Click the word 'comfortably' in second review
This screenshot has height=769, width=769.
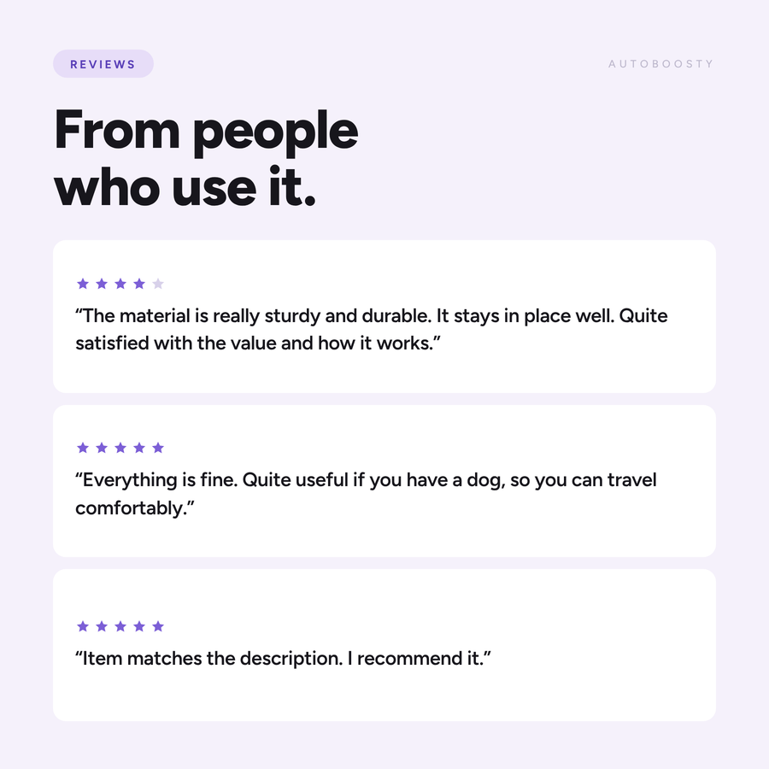[x=131, y=508]
